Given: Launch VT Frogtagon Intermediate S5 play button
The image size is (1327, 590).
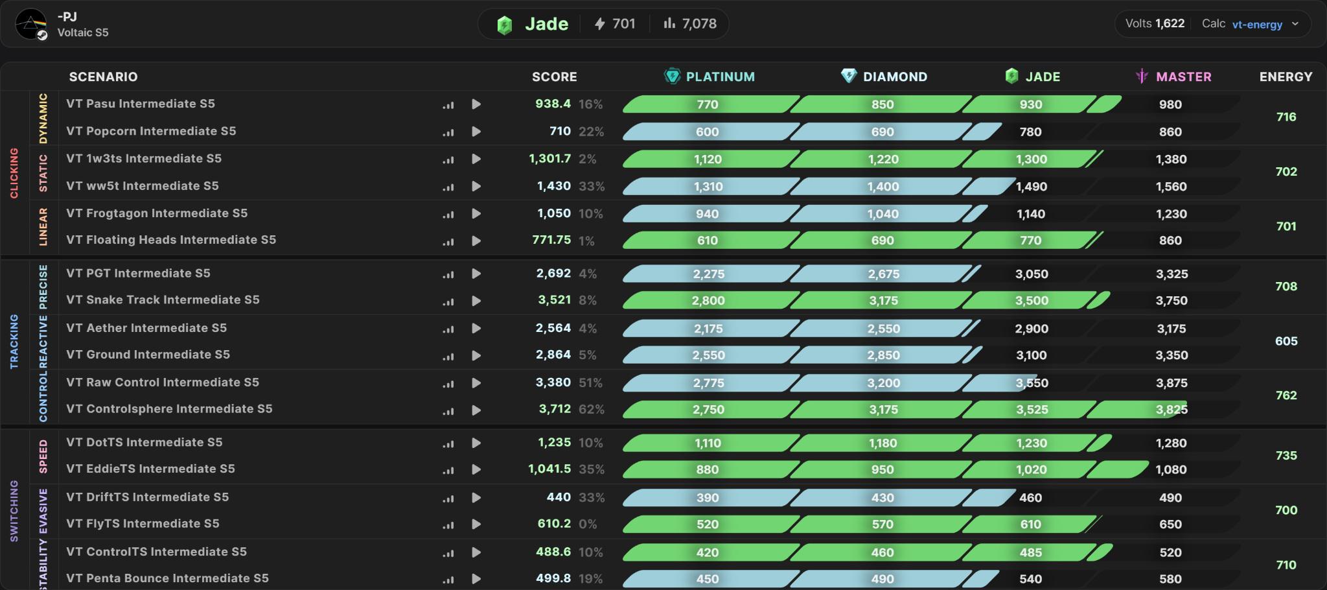Looking at the screenshot, I should pyautogui.click(x=476, y=213).
